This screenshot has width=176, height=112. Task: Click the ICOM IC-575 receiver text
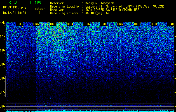pyautogui.click(x=112, y=10)
